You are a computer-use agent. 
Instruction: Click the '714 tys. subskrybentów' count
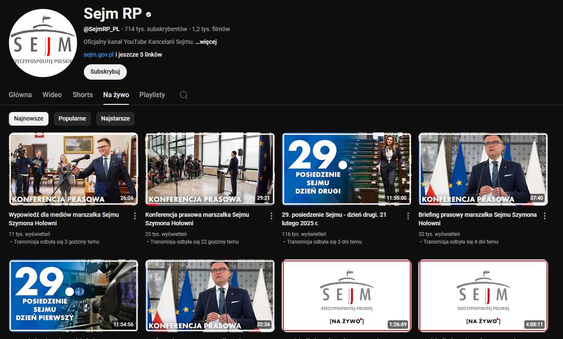pyautogui.click(x=156, y=29)
